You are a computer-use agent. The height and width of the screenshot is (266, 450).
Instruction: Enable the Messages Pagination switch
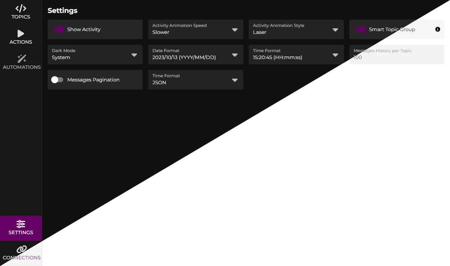coord(57,80)
